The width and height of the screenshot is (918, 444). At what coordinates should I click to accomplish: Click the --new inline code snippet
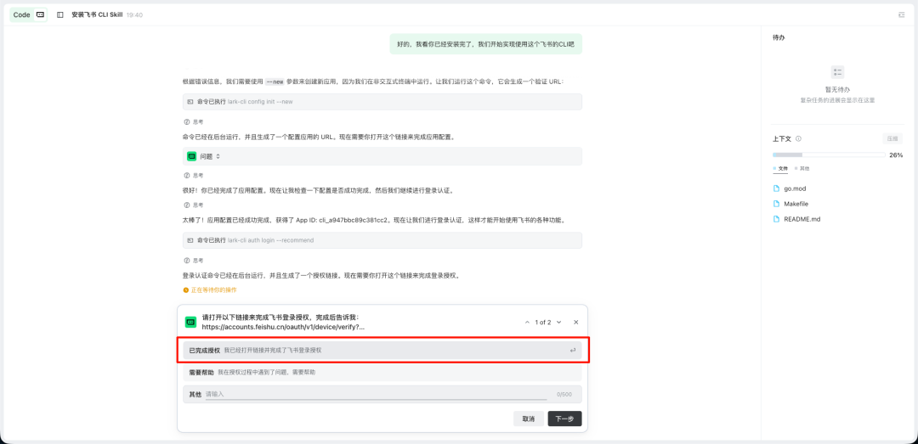tap(275, 81)
